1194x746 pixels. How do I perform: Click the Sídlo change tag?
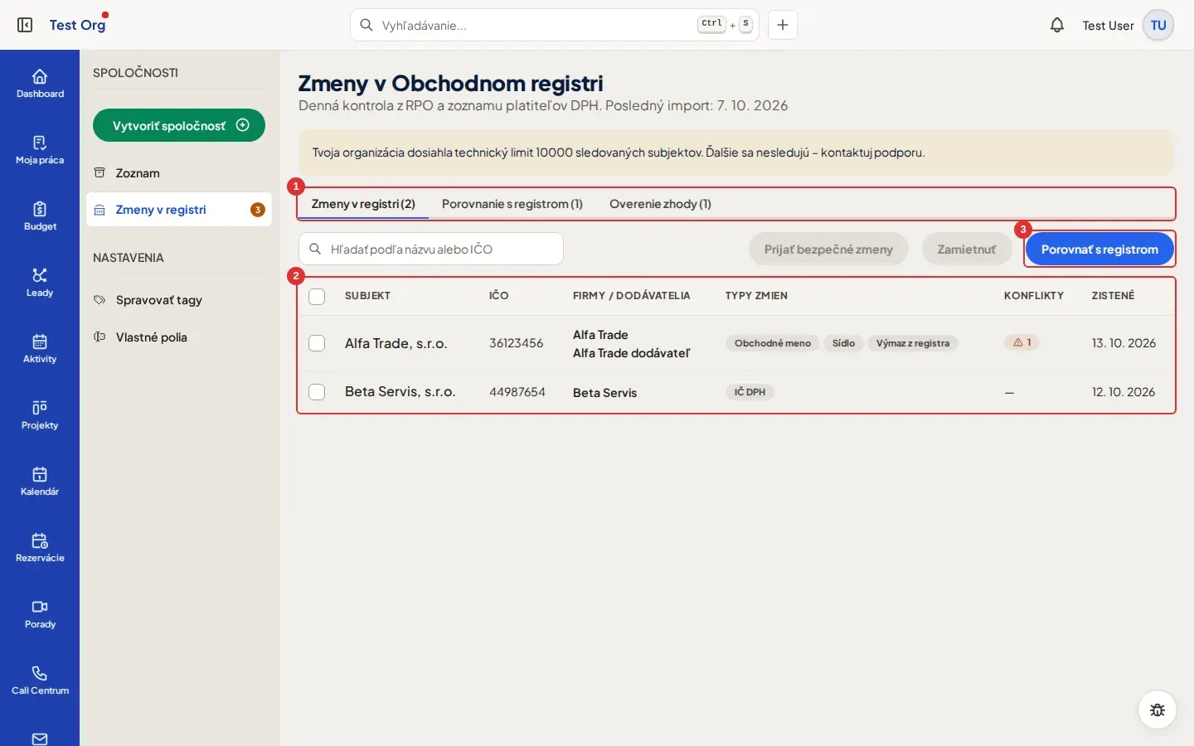pyautogui.click(x=843, y=343)
